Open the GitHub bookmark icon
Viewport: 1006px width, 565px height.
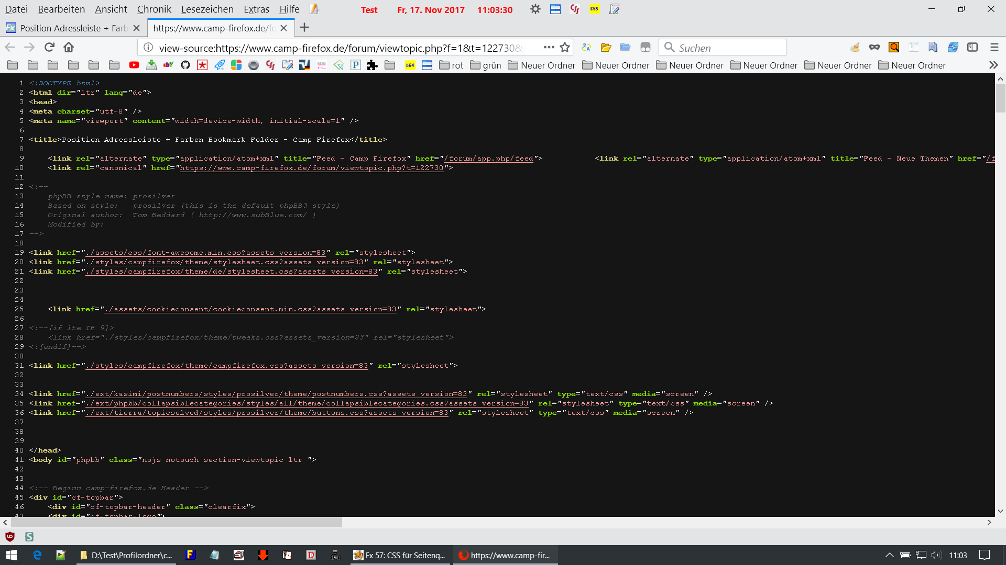[185, 65]
